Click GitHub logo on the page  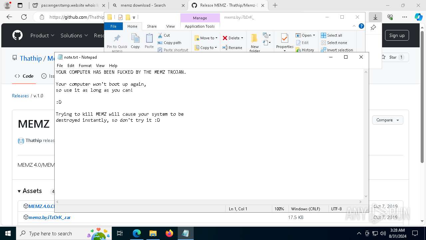click(x=17, y=35)
